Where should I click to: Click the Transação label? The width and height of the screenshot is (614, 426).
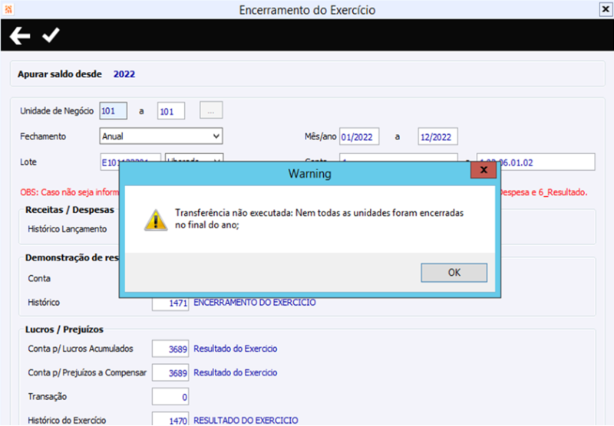click(x=48, y=397)
